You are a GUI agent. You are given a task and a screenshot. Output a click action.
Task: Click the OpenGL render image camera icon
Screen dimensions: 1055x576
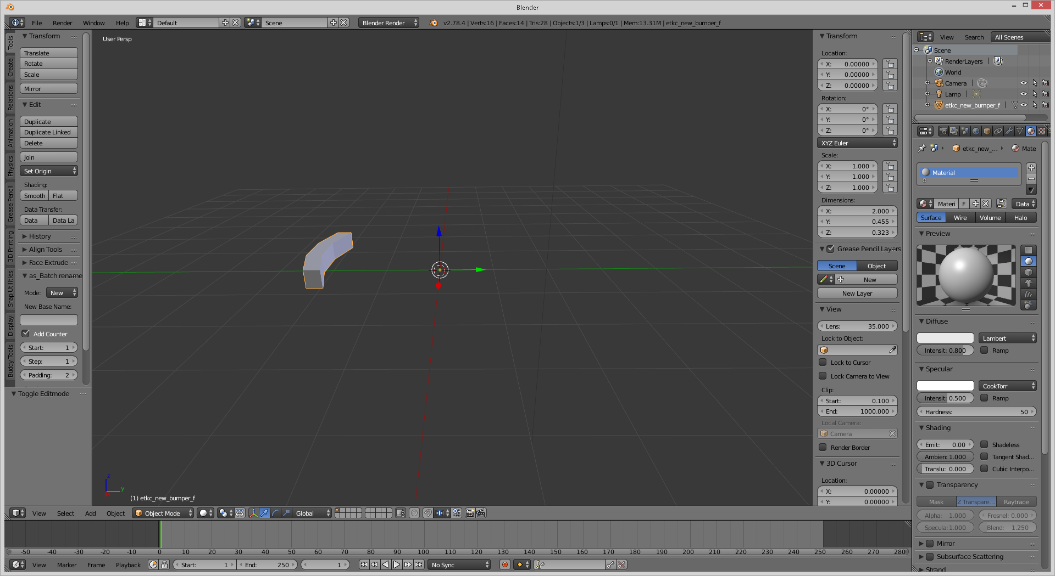click(x=470, y=513)
